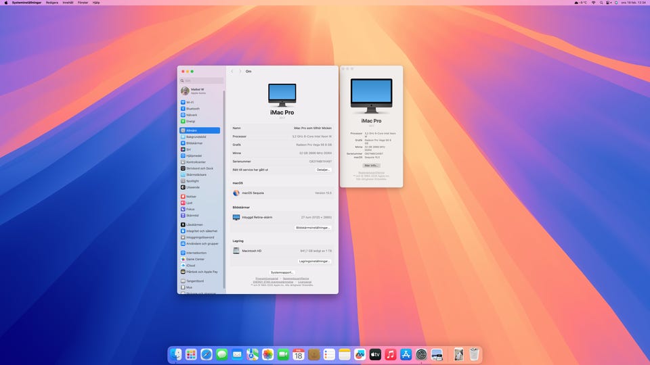
Task: Open Bildskärmsinställningar… display settings button
Action: (313, 228)
